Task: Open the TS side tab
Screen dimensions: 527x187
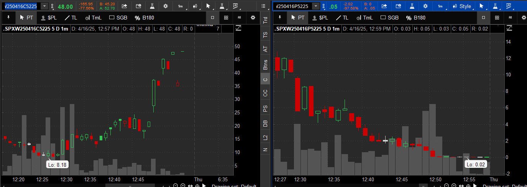Action: point(265,35)
